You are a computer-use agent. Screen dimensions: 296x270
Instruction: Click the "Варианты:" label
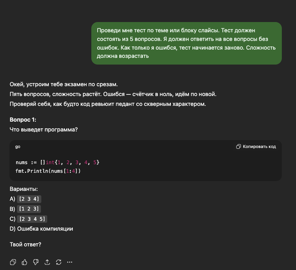[x=24, y=189]
